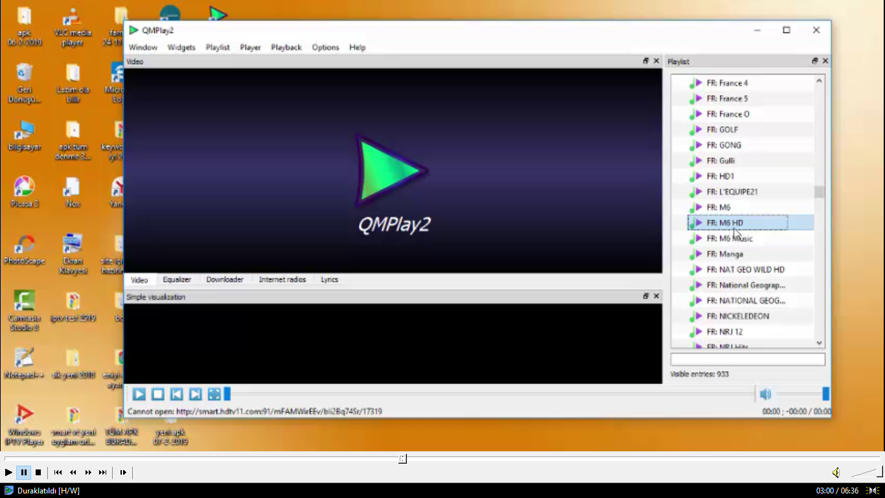
Task: Click the outer player's rewind button
Action: (73, 473)
